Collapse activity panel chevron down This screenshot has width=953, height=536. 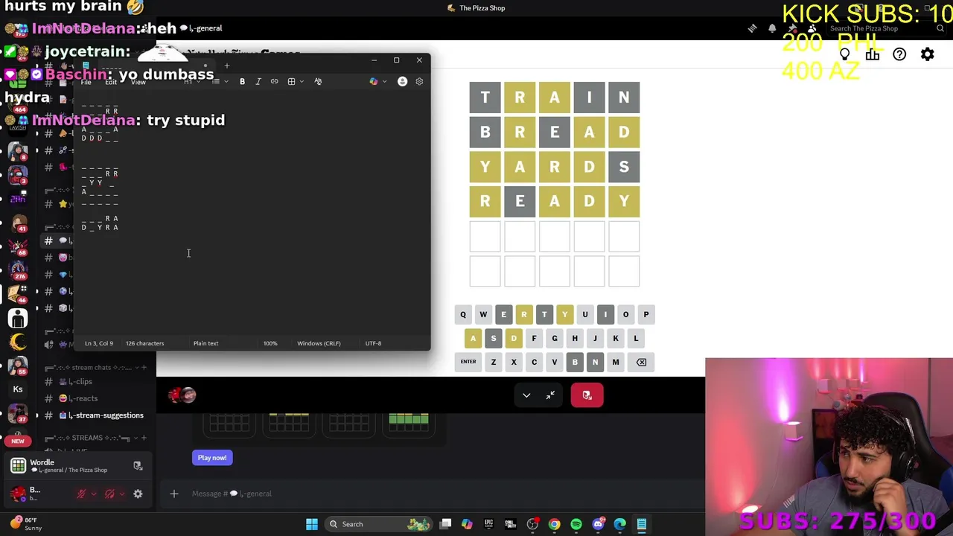pyautogui.click(x=526, y=395)
